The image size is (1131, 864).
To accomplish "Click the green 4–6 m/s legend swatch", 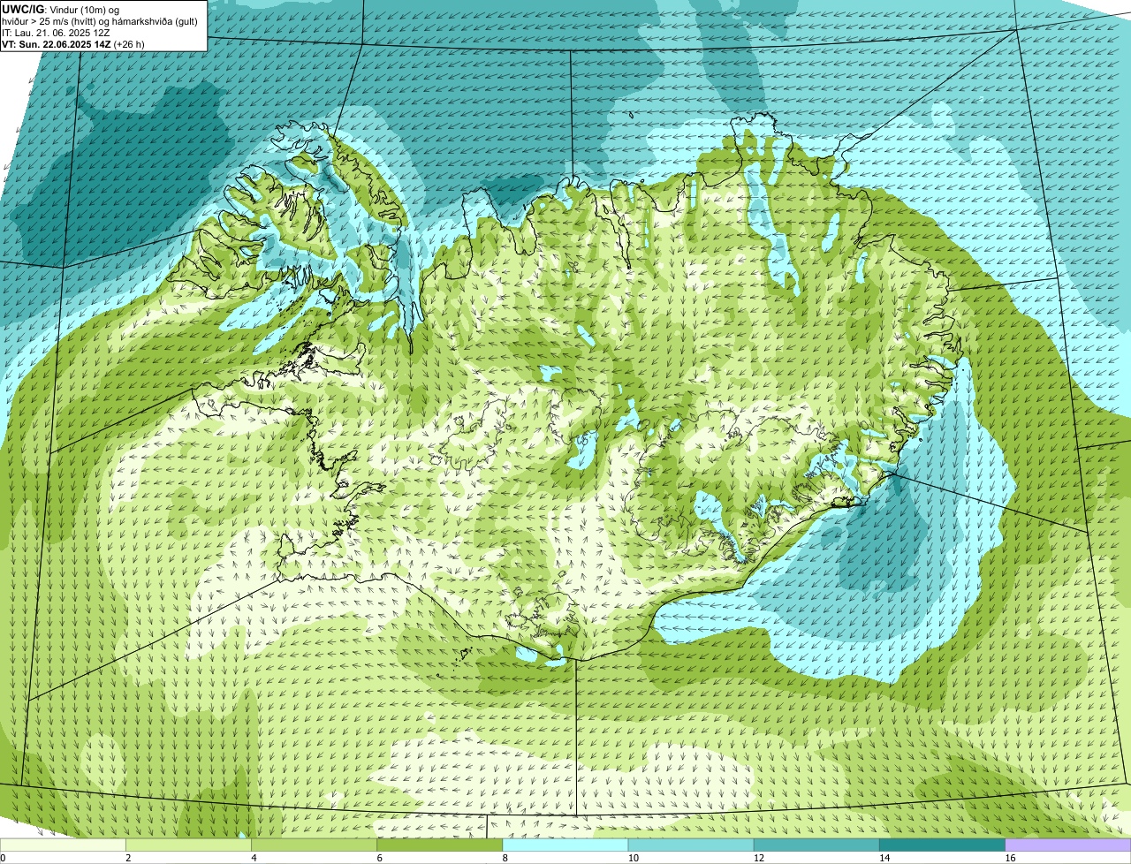I will pyautogui.click(x=315, y=845).
